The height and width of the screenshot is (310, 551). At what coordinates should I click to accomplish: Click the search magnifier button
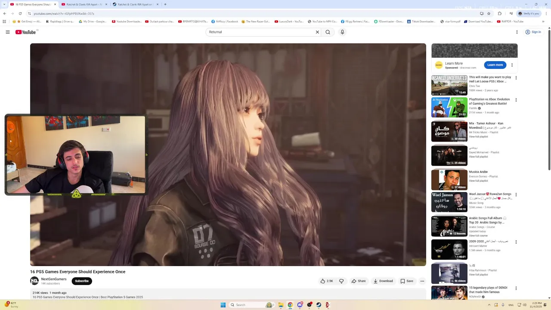(x=328, y=32)
